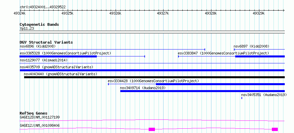Click nsv3405351 (Audano2019) label
294x133 pixels.
(264, 95)
